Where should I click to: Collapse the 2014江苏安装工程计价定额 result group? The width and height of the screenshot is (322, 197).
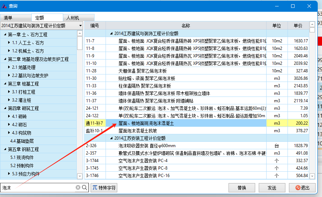coord(111,138)
